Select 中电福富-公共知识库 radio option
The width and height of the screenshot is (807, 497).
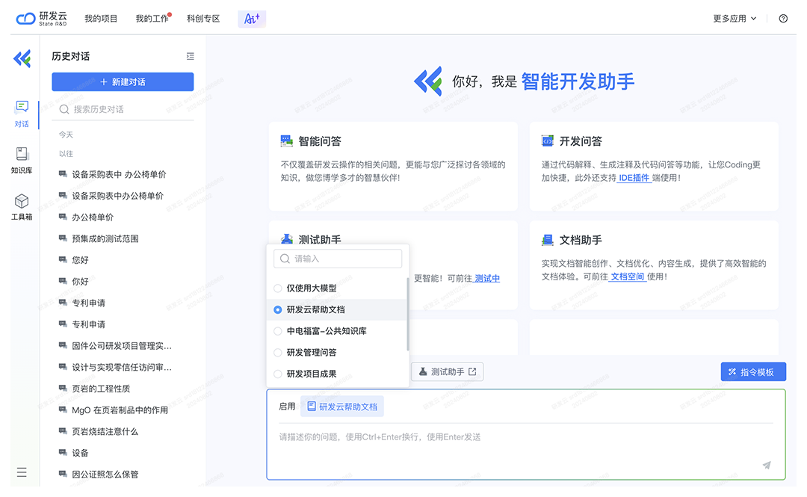278,331
